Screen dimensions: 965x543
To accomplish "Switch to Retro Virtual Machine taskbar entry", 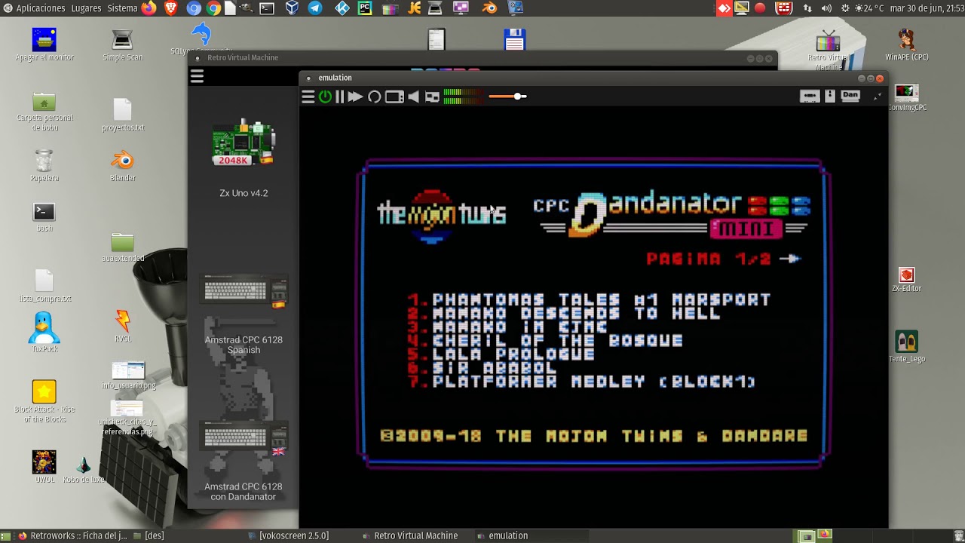I will pos(409,535).
